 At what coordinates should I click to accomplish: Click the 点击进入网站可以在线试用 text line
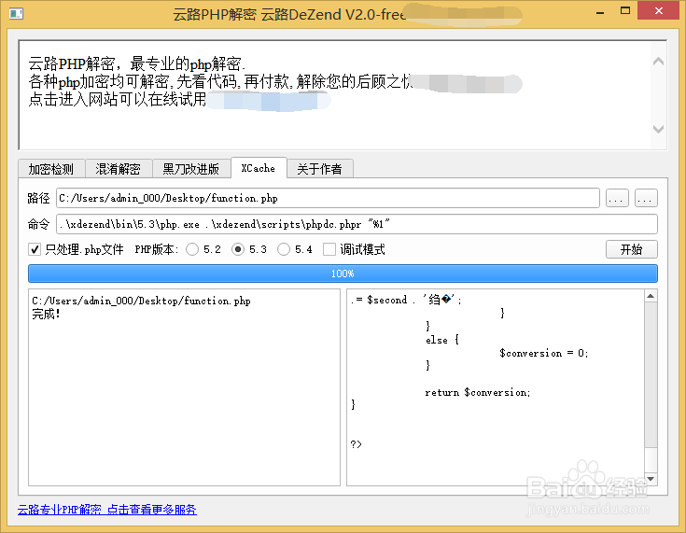118,99
